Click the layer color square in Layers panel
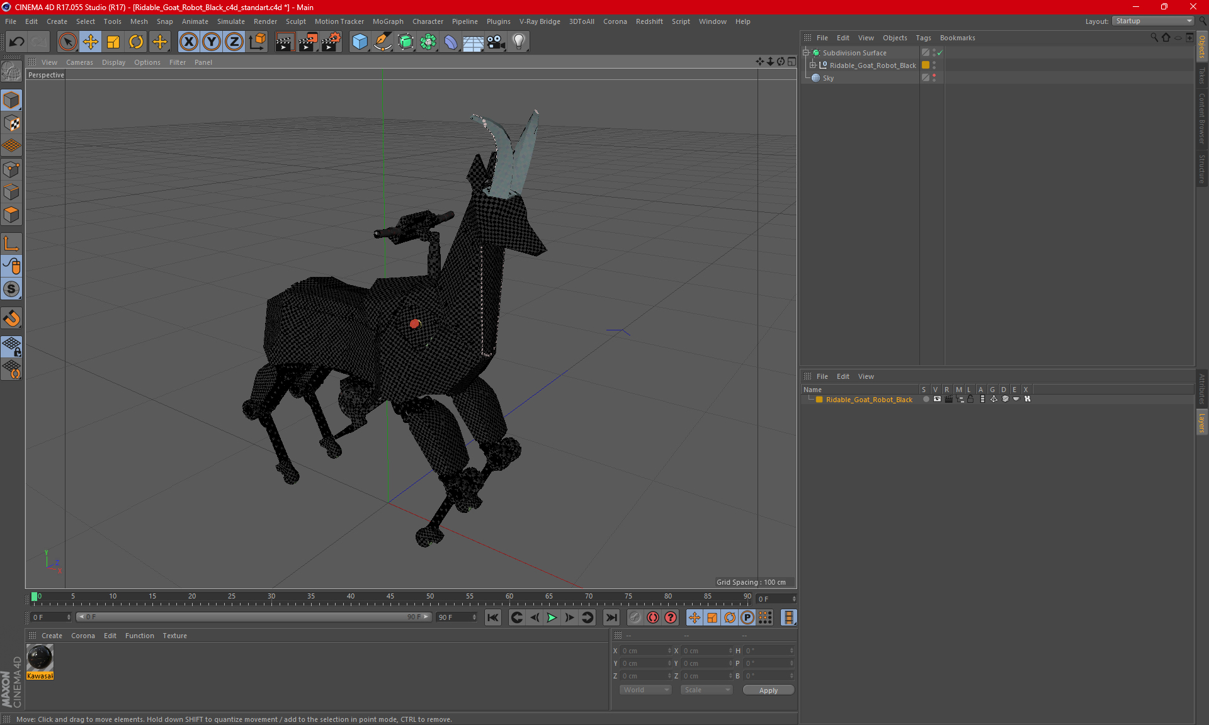1209x725 pixels. (819, 400)
